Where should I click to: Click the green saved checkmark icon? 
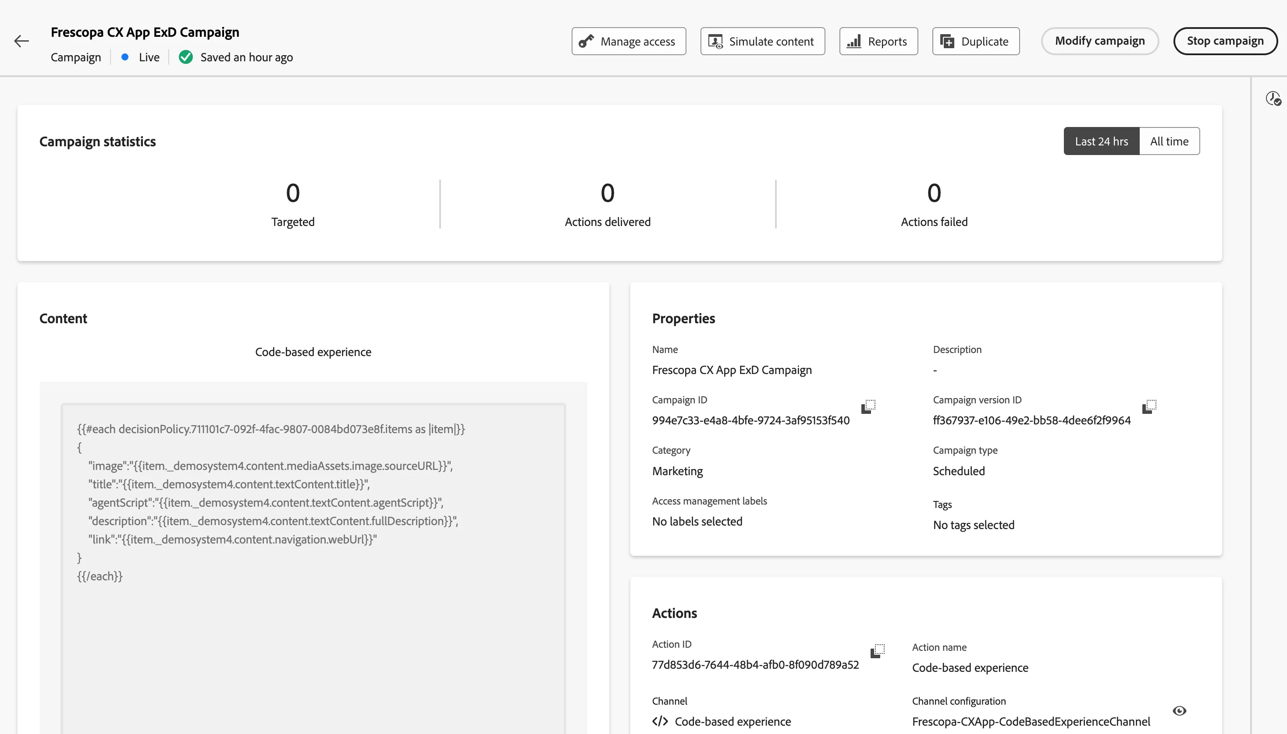[x=186, y=57]
